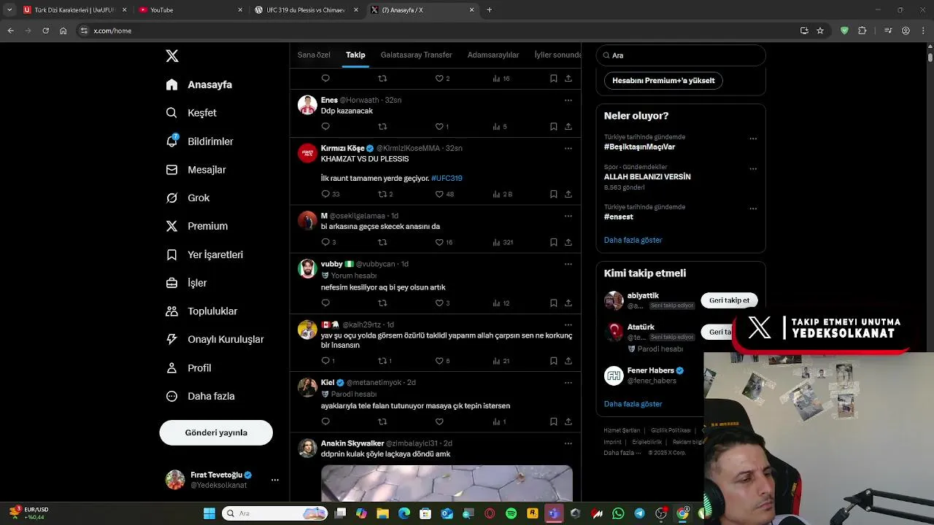Open more options on Kiel's post
This screenshot has height=525, width=934.
pos(568,382)
